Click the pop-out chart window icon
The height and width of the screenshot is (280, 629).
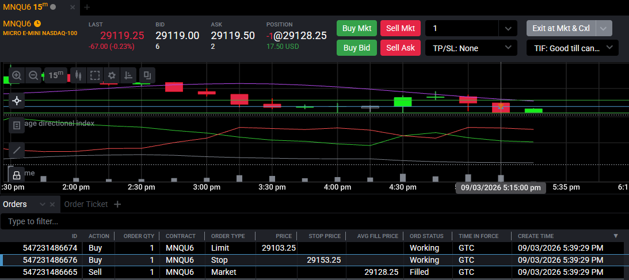pyautogui.click(x=147, y=75)
